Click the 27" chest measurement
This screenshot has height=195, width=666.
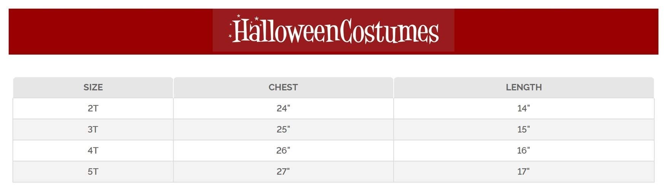point(283,171)
